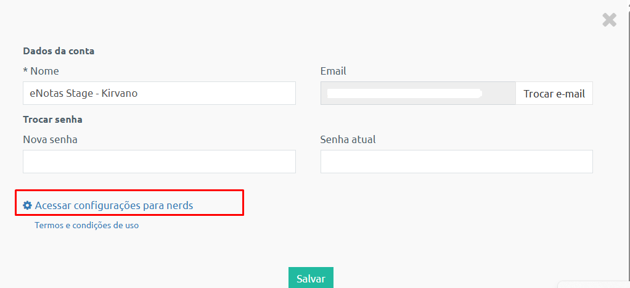Click the Dados da conta heading

(x=59, y=51)
